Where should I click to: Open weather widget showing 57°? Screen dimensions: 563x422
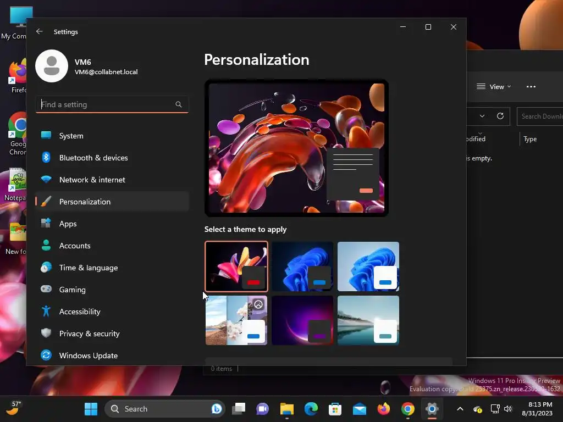coord(14,408)
